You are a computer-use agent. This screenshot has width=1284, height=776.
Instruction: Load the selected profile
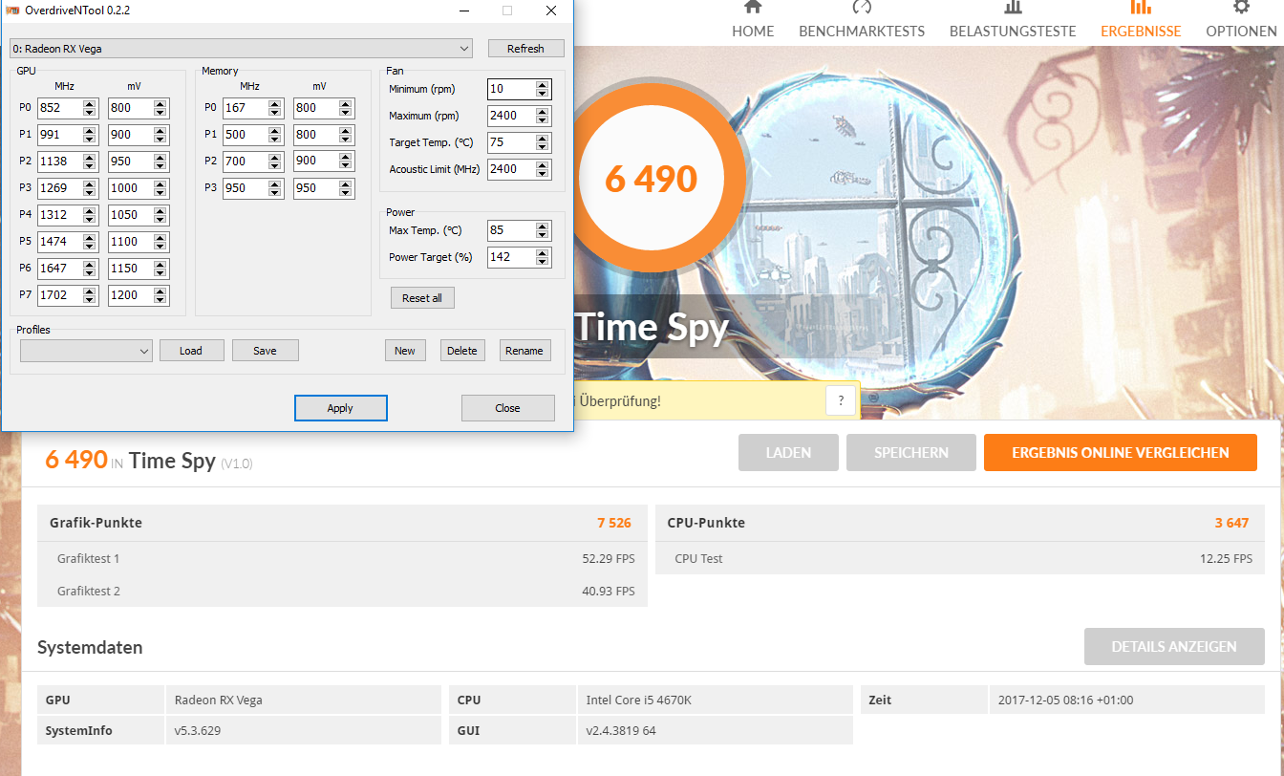[x=191, y=351]
